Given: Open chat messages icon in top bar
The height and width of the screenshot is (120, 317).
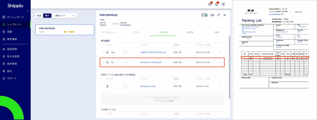Looking at the screenshot, I should tap(210, 4).
